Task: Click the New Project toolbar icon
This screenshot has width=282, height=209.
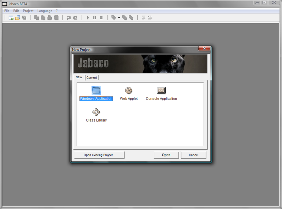Action: [11, 18]
